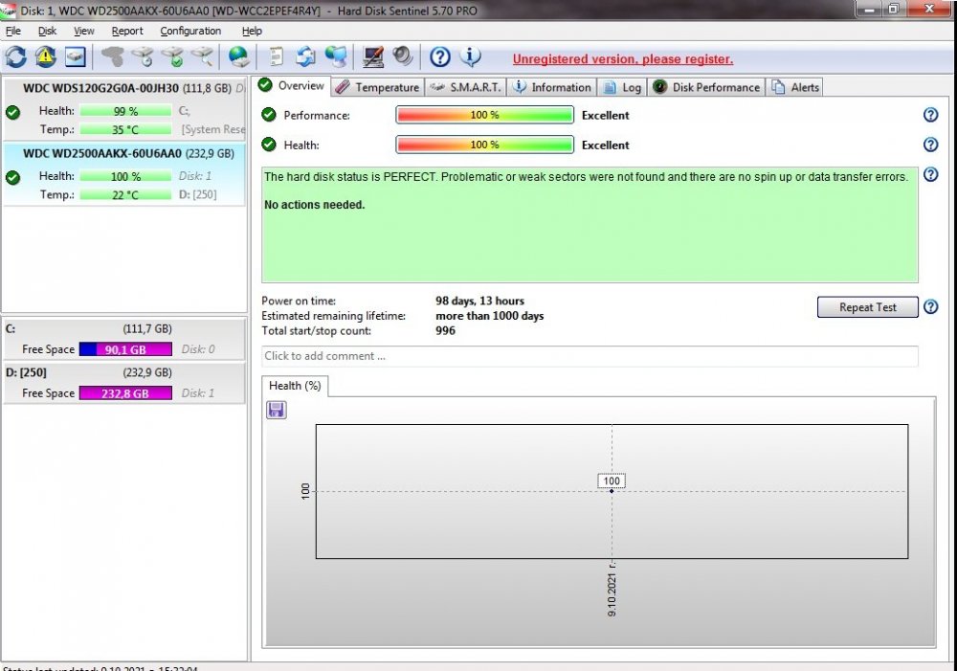Open the Disk menu
Viewport: 957px width, 671px height.
coord(47,31)
